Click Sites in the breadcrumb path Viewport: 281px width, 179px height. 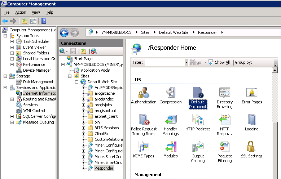click(x=145, y=32)
